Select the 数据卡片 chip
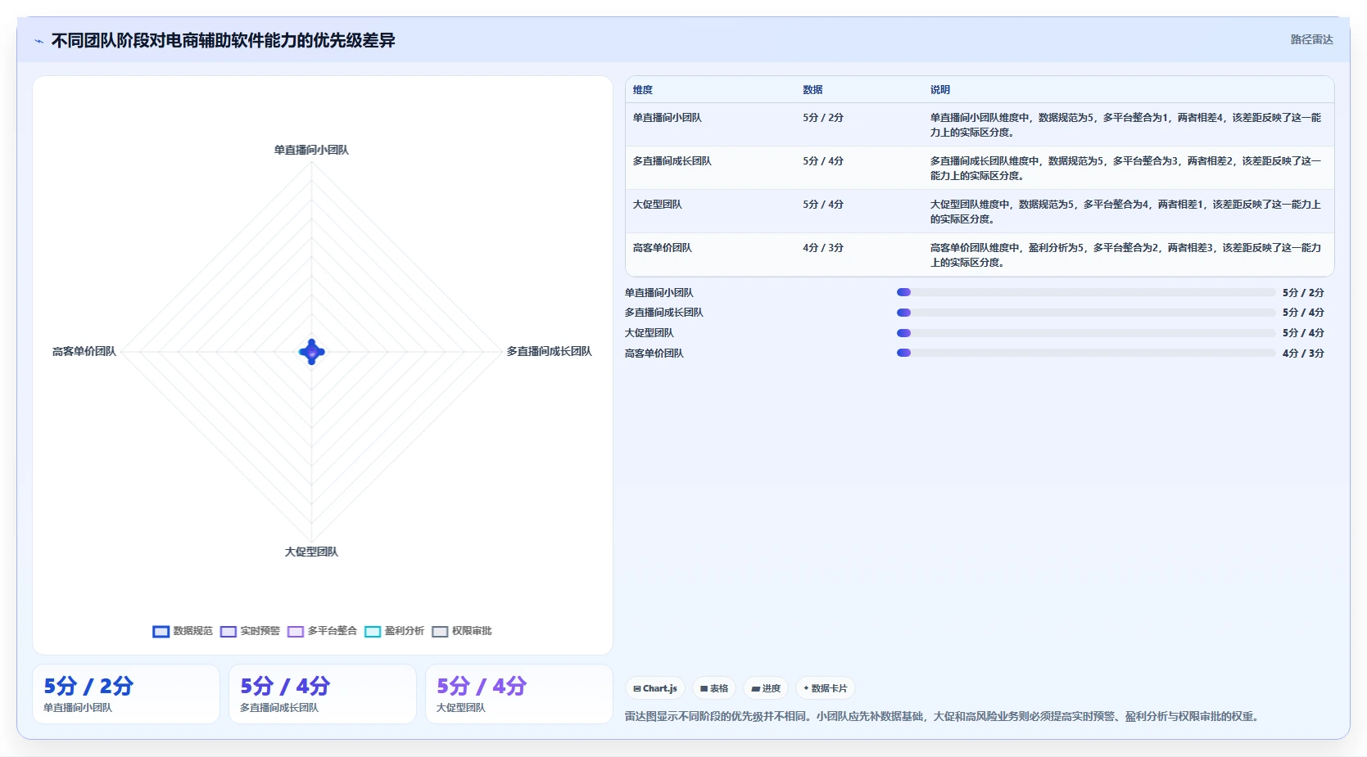The width and height of the screenshot is (1367, 757). [826, 688]
